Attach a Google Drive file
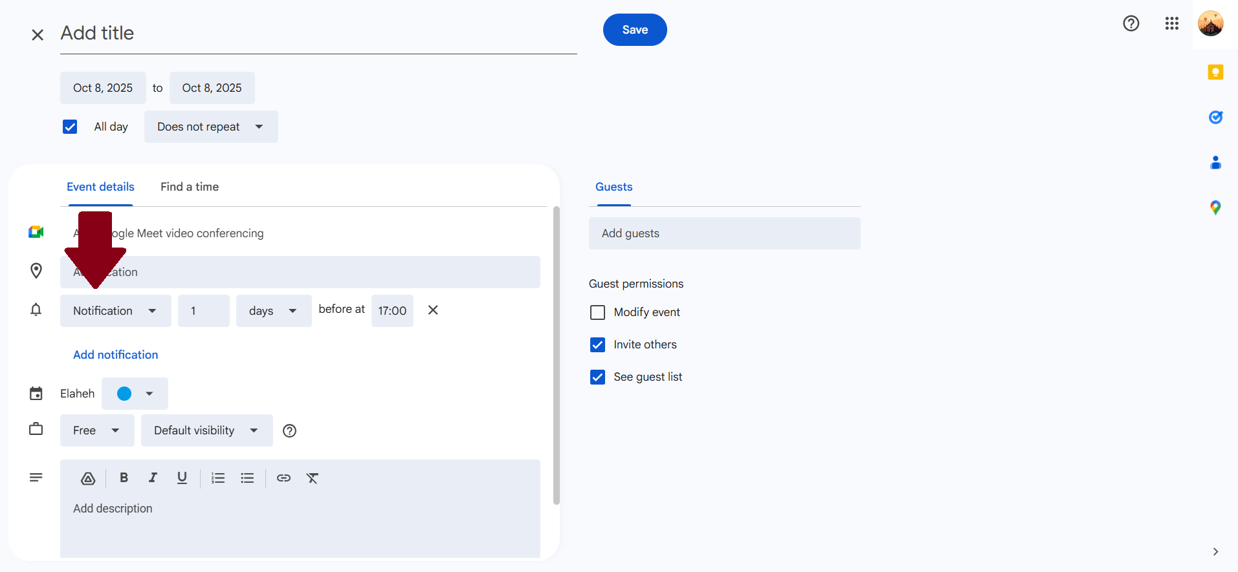 88,478
